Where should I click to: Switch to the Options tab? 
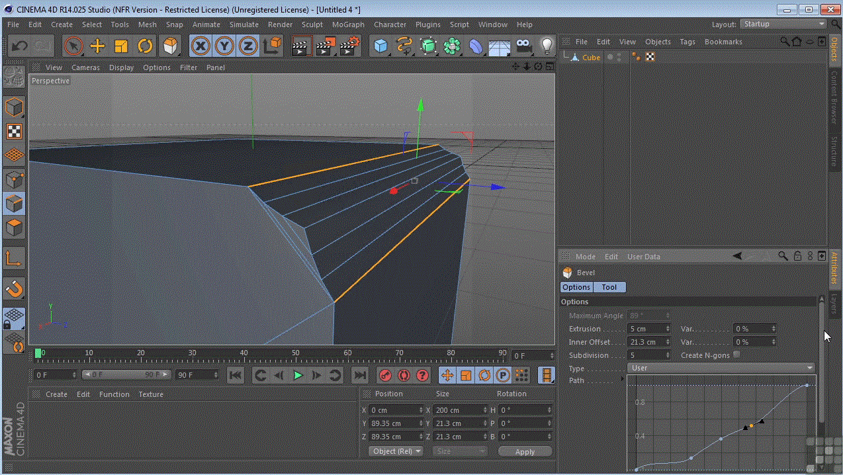point(576,287)
